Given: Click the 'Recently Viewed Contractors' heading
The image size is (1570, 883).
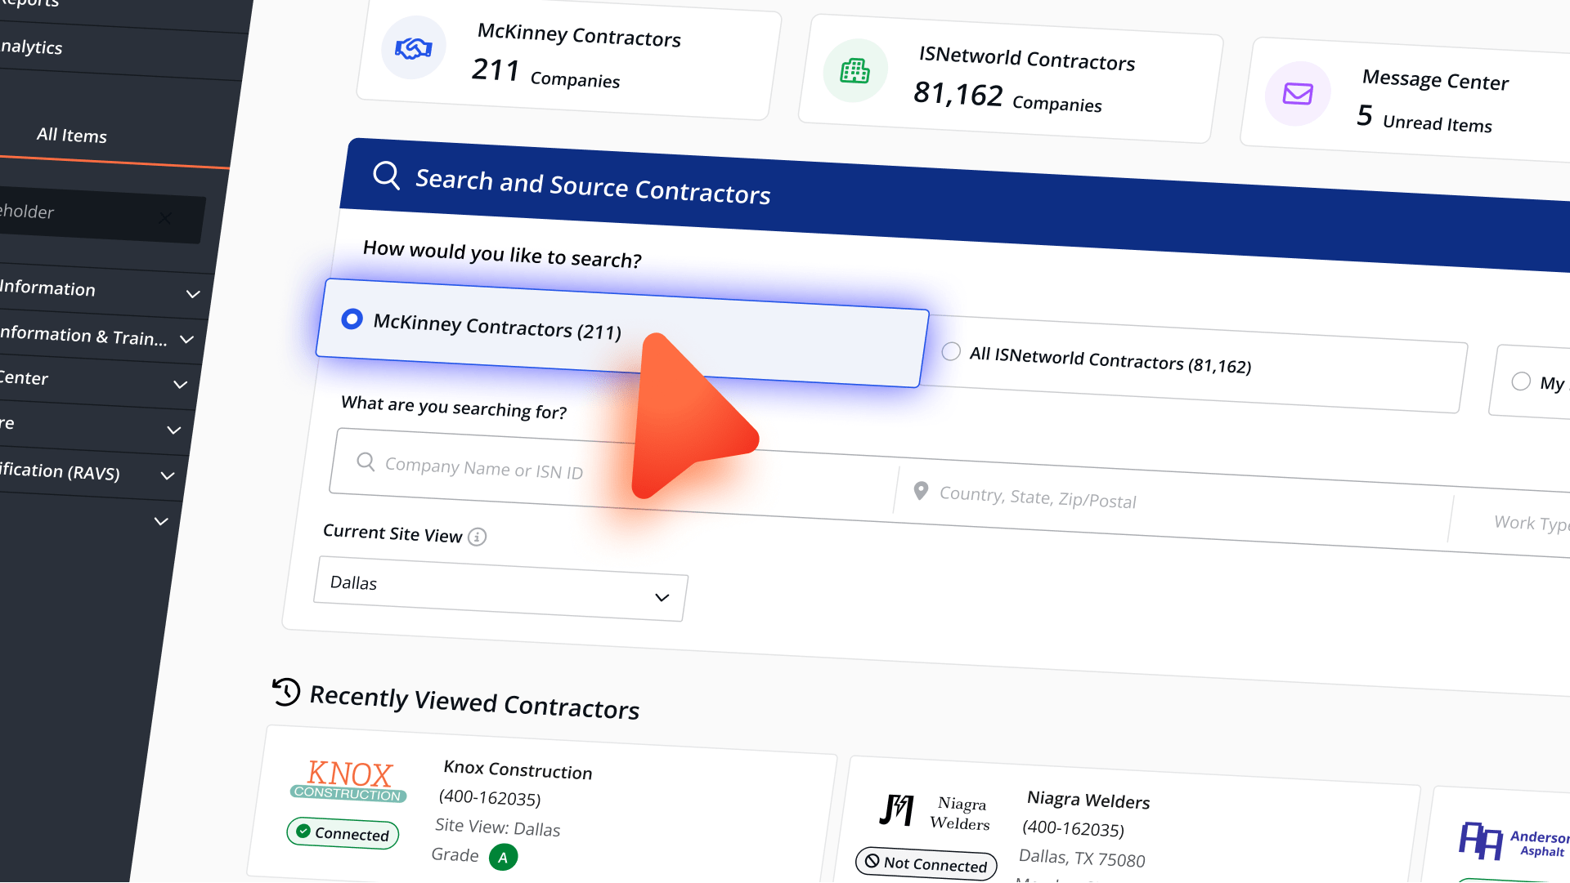Looking at the screenshot, I should 474,702.
